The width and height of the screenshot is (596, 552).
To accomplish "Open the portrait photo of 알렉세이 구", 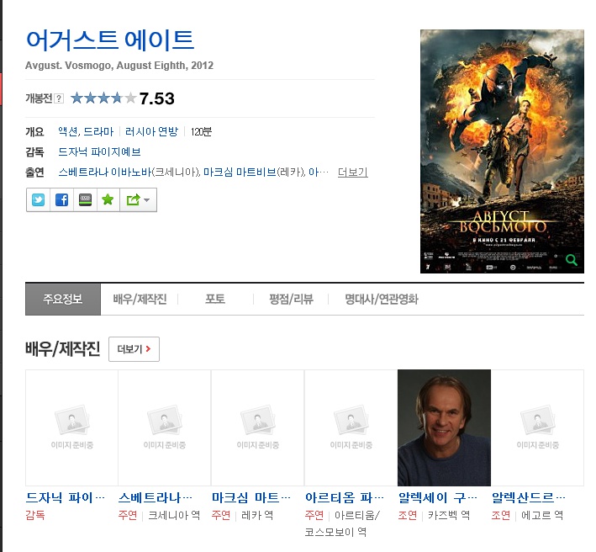I will [x=443, y=427].
